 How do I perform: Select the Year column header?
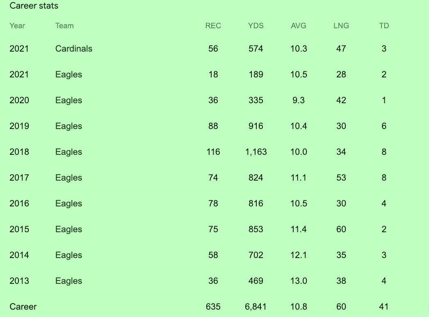pyautogui.click(x=17, y=26)
